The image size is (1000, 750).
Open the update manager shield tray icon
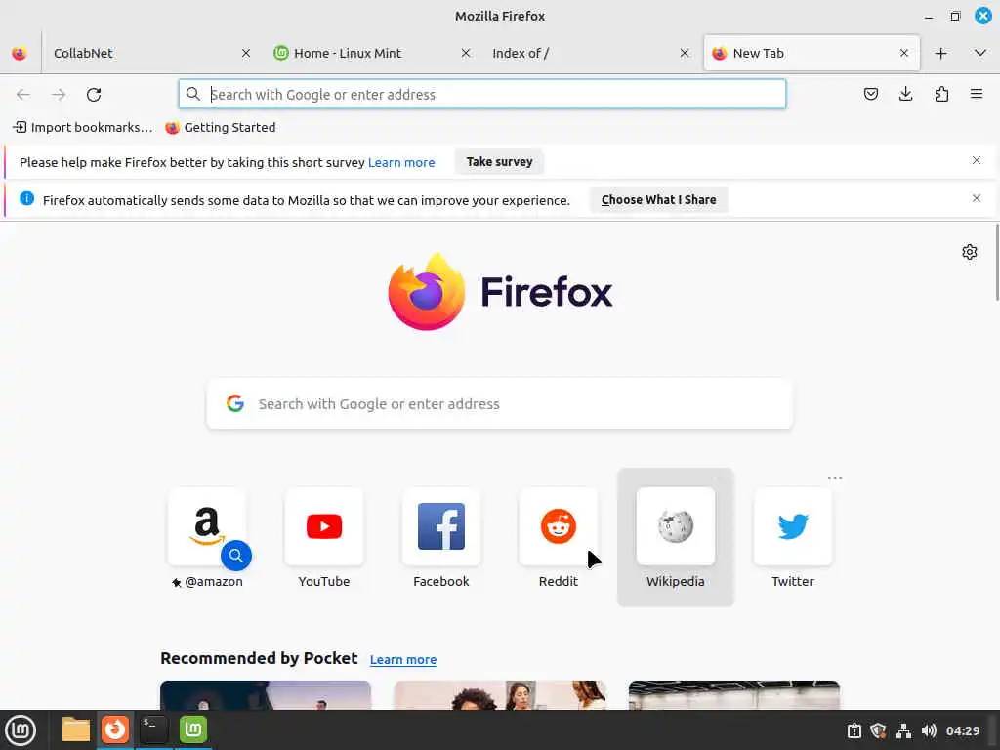878,730
